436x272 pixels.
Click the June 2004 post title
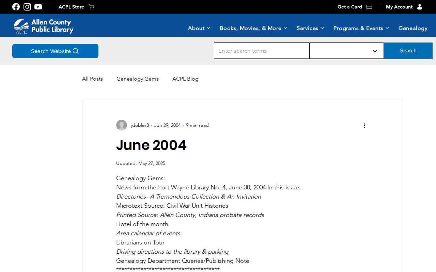(x=151, y=145)
